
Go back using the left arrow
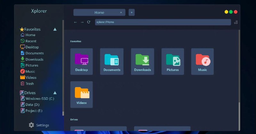coord(75,22)
